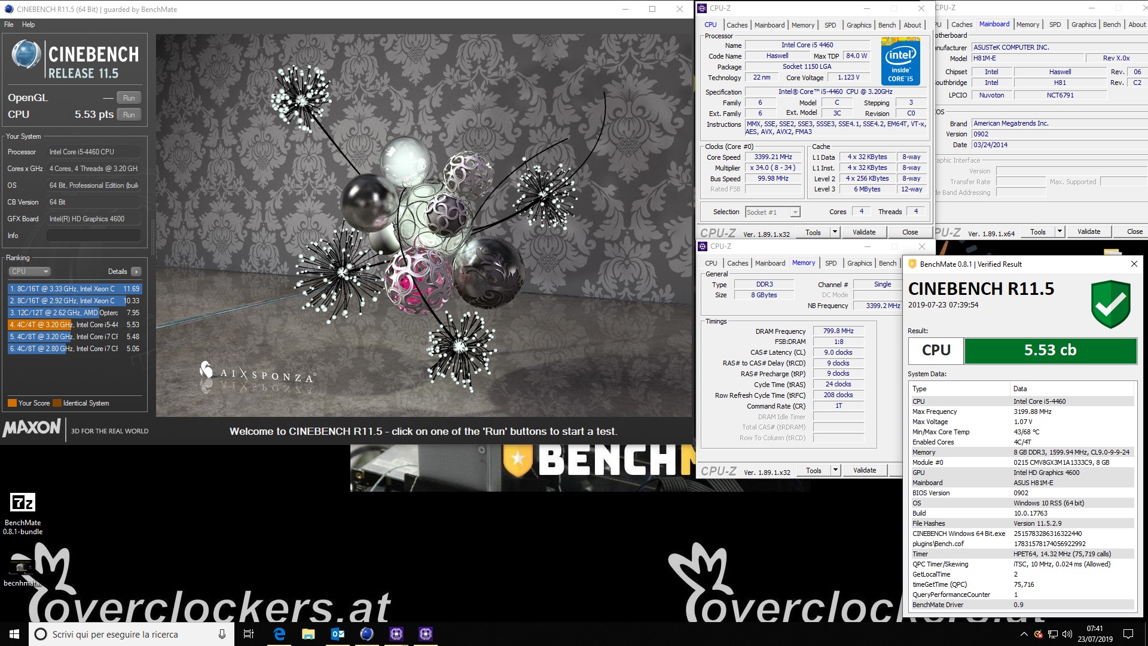Open About tab in CPU-Z processor window
Image resolution: width=1148 pixels, height=646 pixels.
(x=912, y=25)
